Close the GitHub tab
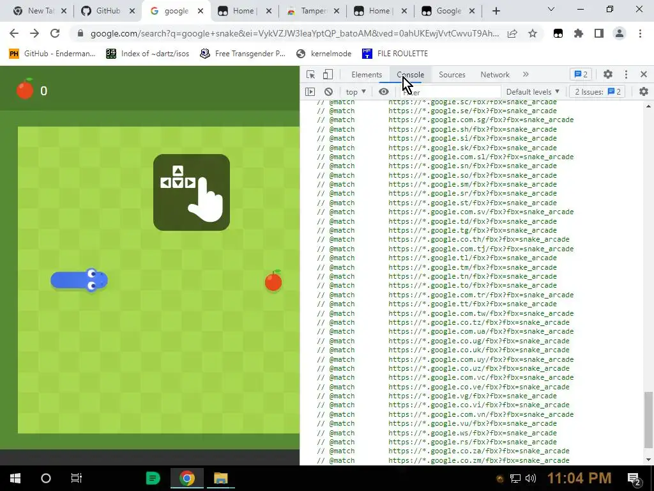This screenshot has height=491, width=654. [132, 11]
